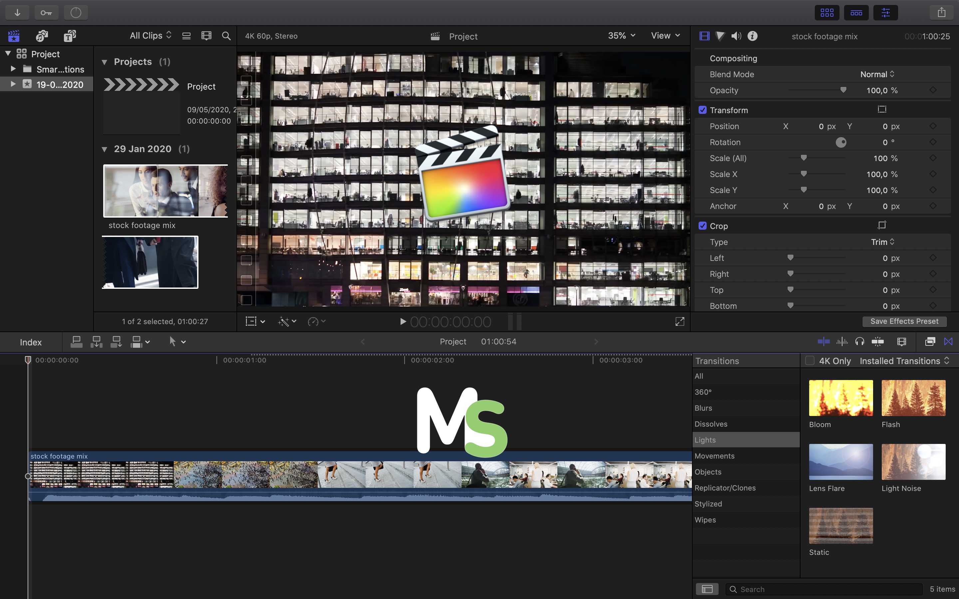This screenshot has height=599, width=959.
Task: Open Installed Transitions dropdown
Action: (x=904, y=361)
